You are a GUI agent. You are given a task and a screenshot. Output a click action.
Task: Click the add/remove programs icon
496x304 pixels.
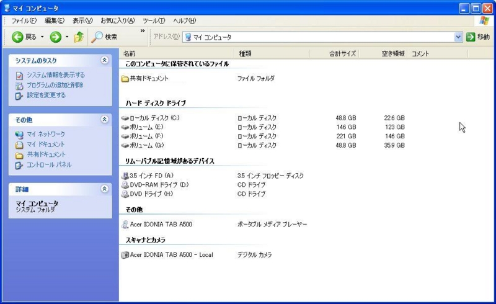tap(19, 86)
